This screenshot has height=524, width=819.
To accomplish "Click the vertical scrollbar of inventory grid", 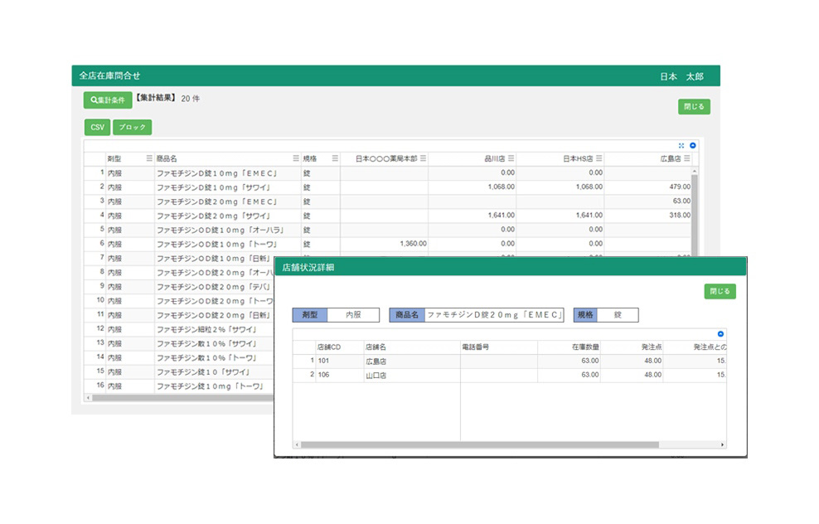I will click(x=694, y=216).
